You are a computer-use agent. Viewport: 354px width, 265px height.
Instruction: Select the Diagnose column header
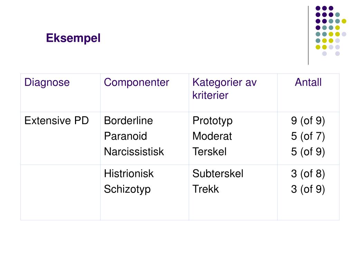pyautogui.click(x=47, y=82)
